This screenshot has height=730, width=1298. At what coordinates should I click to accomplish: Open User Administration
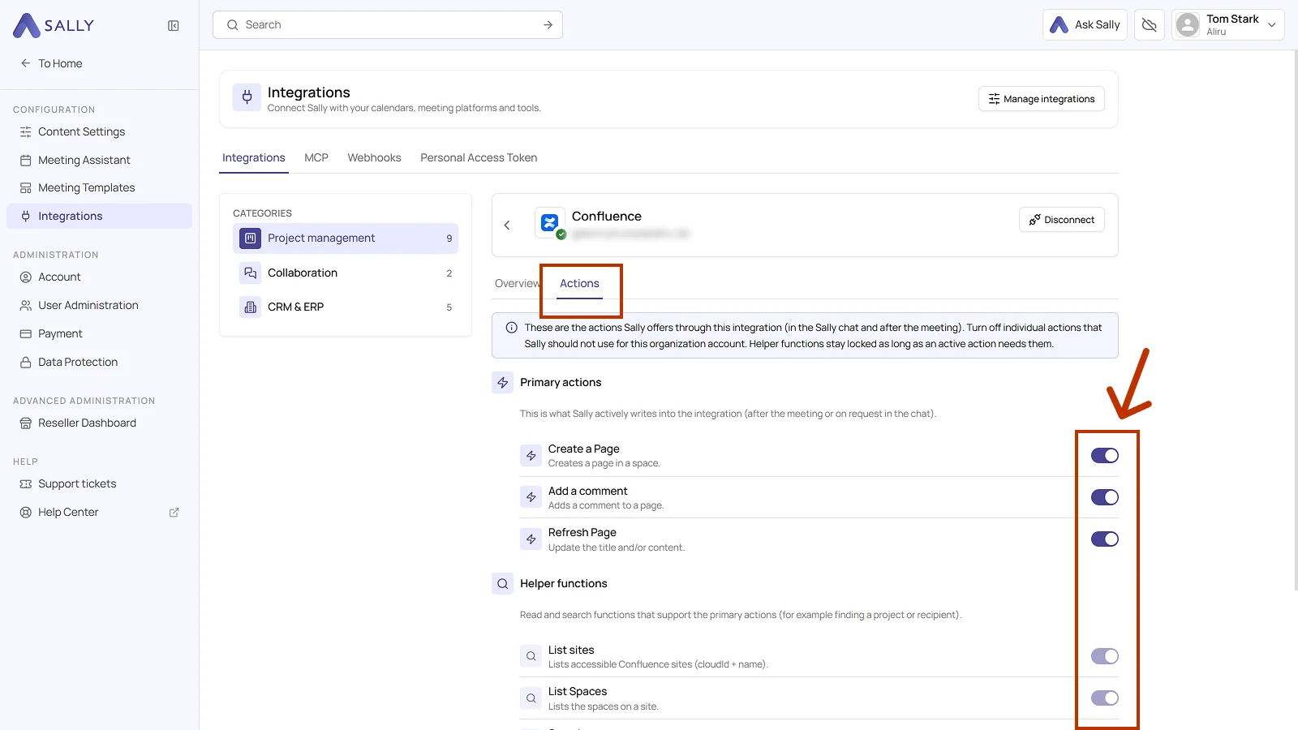(99, 306)
